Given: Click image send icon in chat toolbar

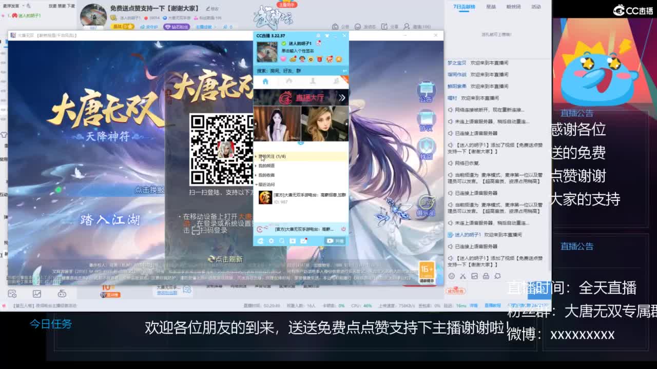Looking at the screenshot, I should click(x=474, y=276).
